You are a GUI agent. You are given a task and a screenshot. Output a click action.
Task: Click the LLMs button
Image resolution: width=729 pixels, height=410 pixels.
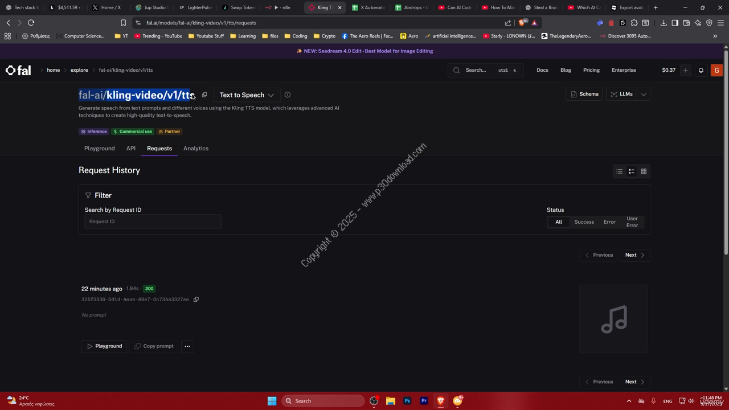(621, 95)
